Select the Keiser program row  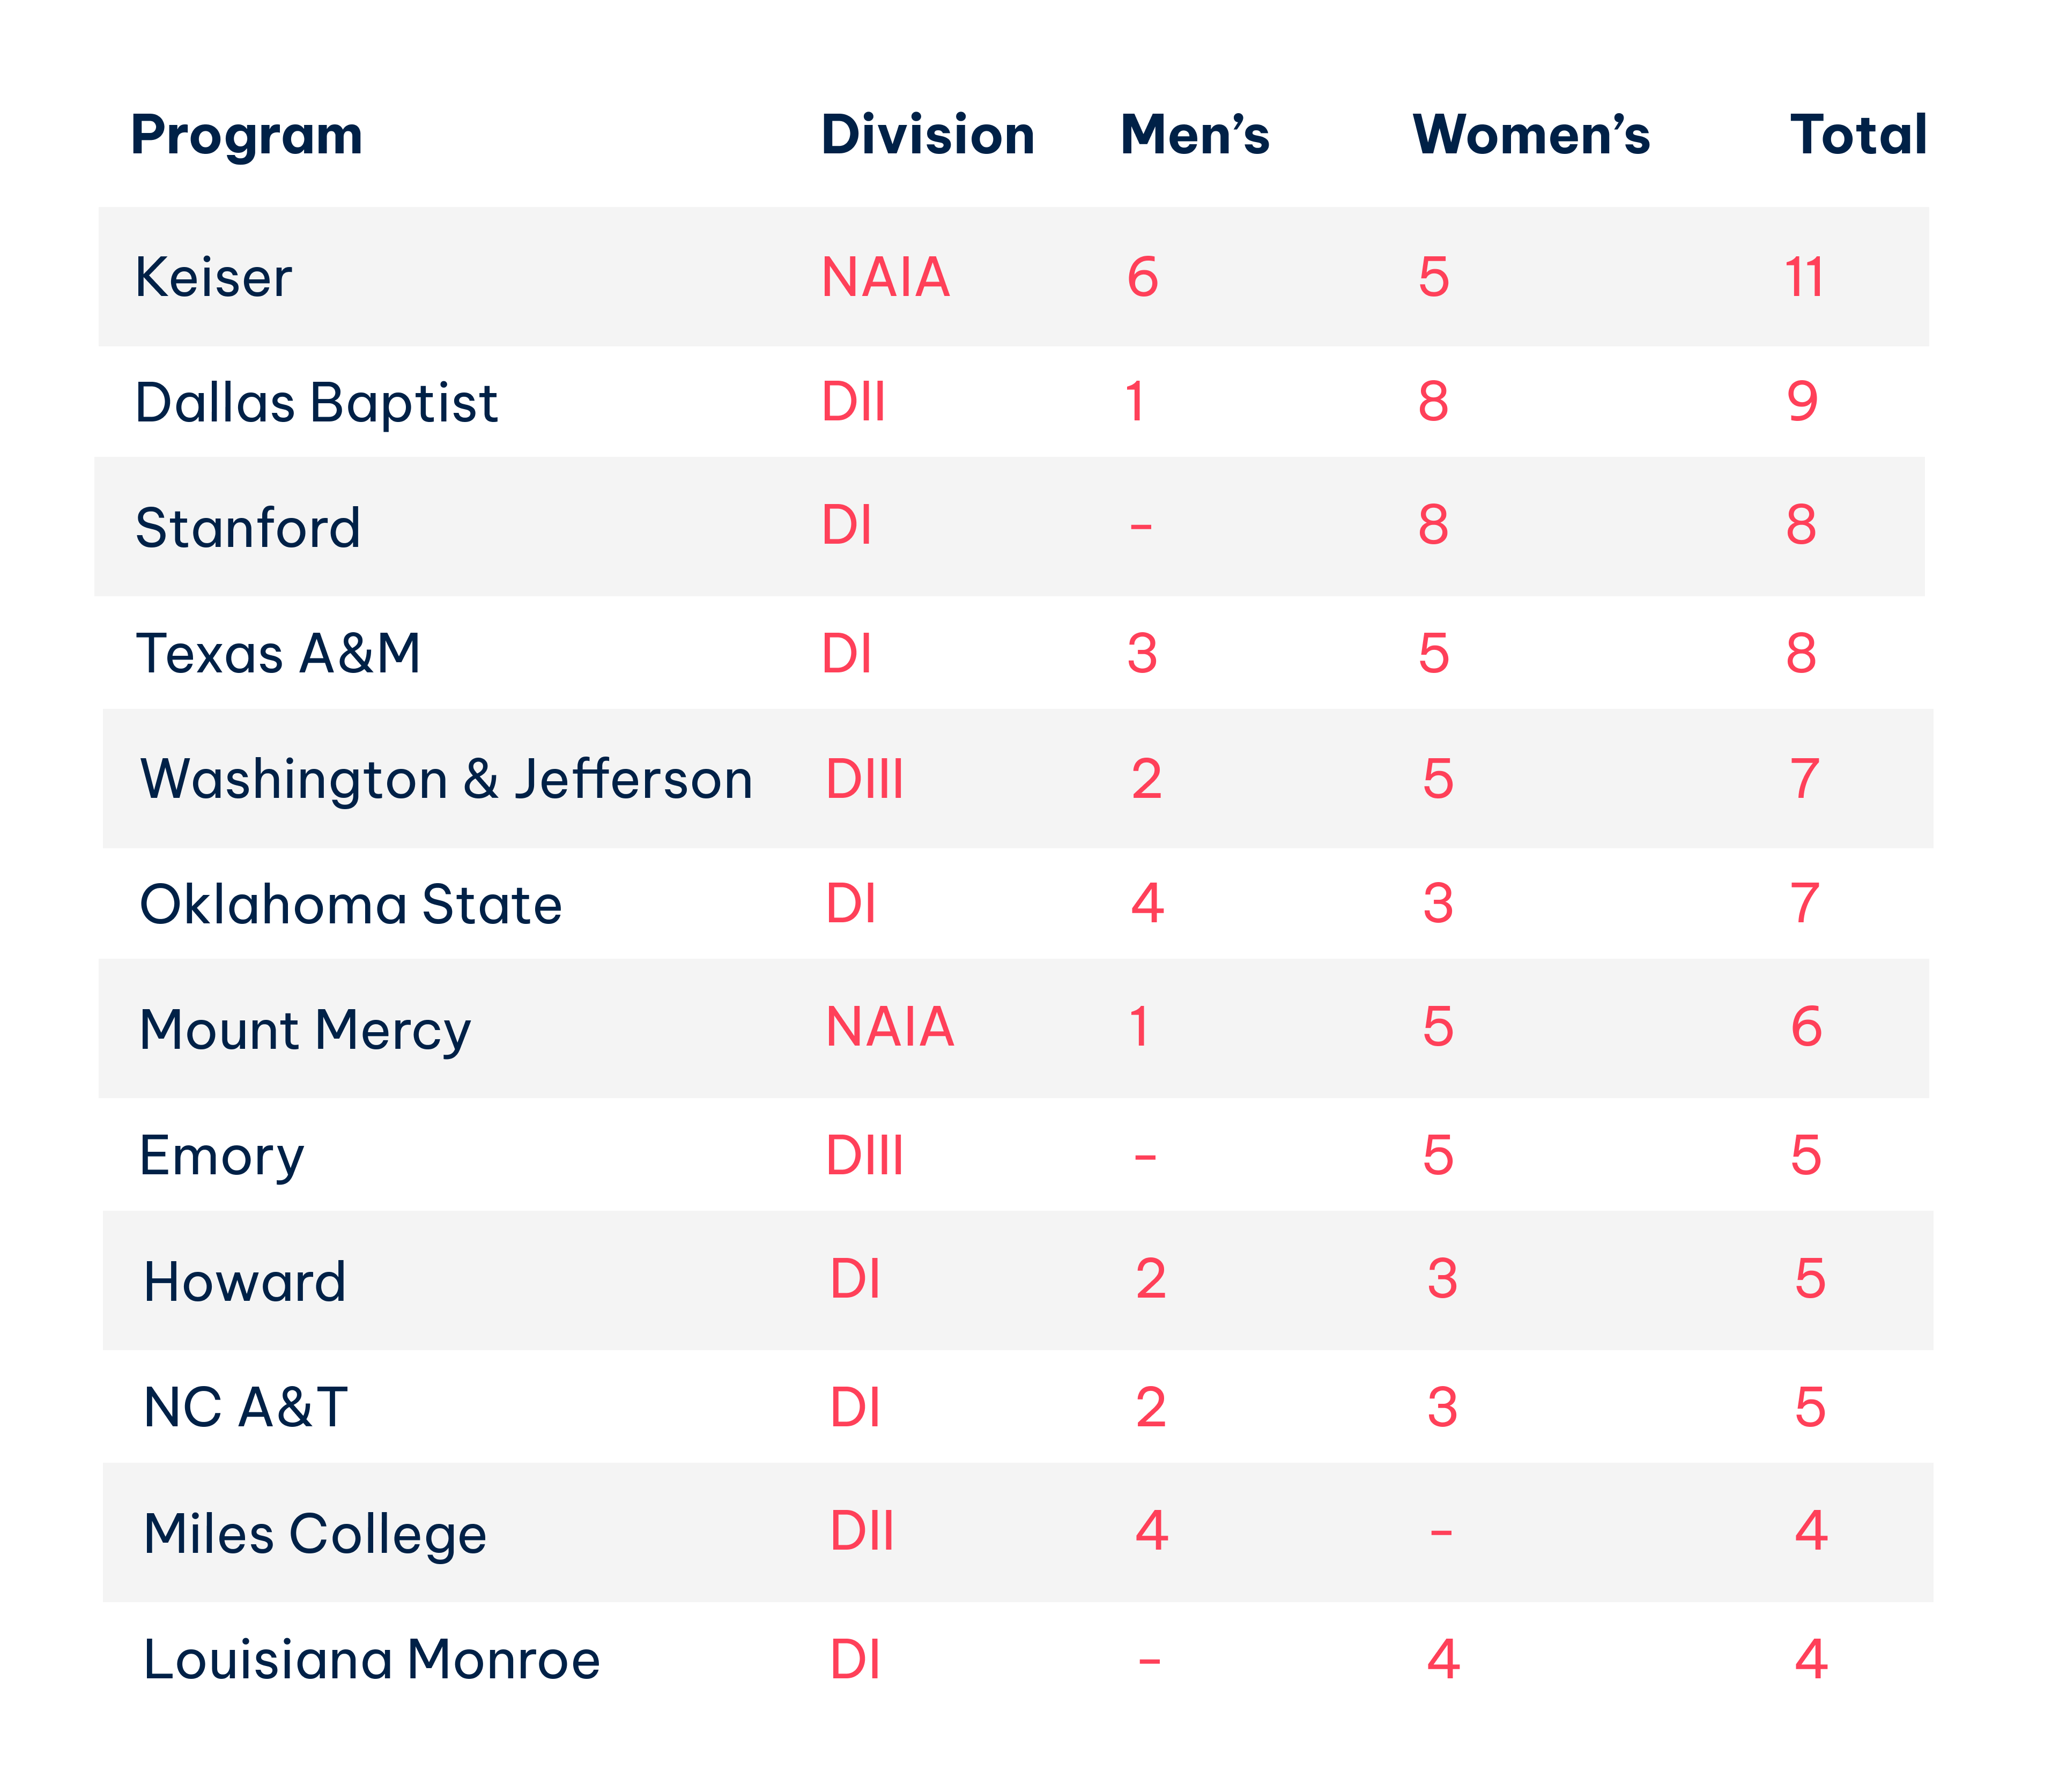[1013, 277]
